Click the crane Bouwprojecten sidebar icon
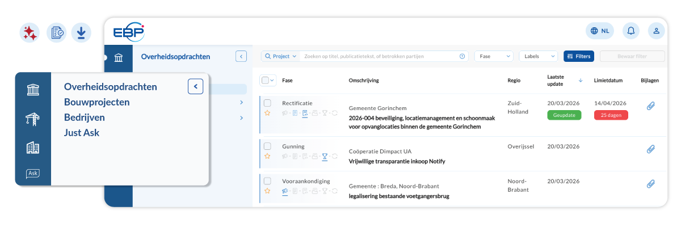Screen dimensions: 681x227 33,119
